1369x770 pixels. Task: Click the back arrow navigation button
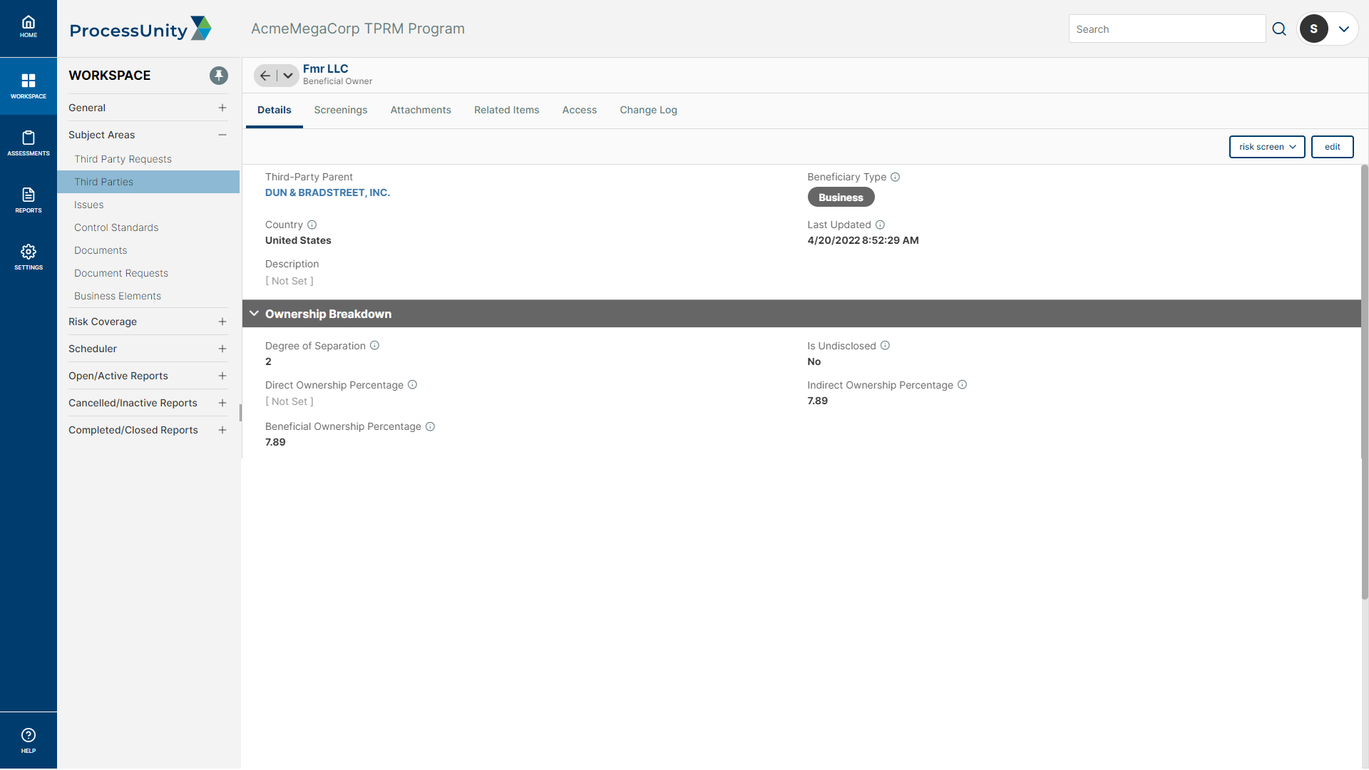coord(265,76)
